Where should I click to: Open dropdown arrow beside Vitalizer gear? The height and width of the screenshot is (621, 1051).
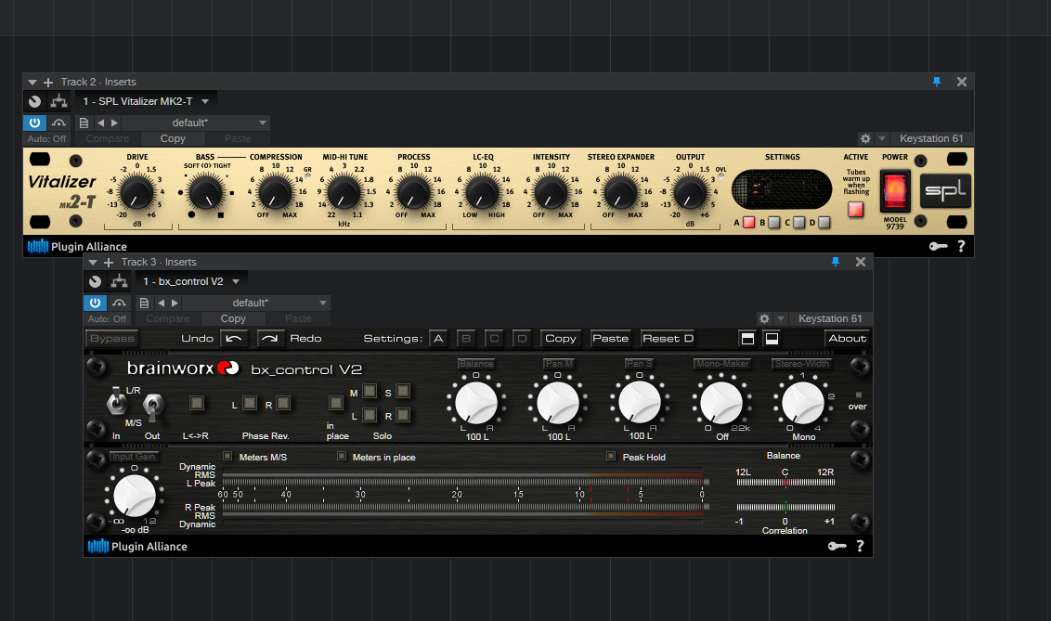(x=882, y=138)
